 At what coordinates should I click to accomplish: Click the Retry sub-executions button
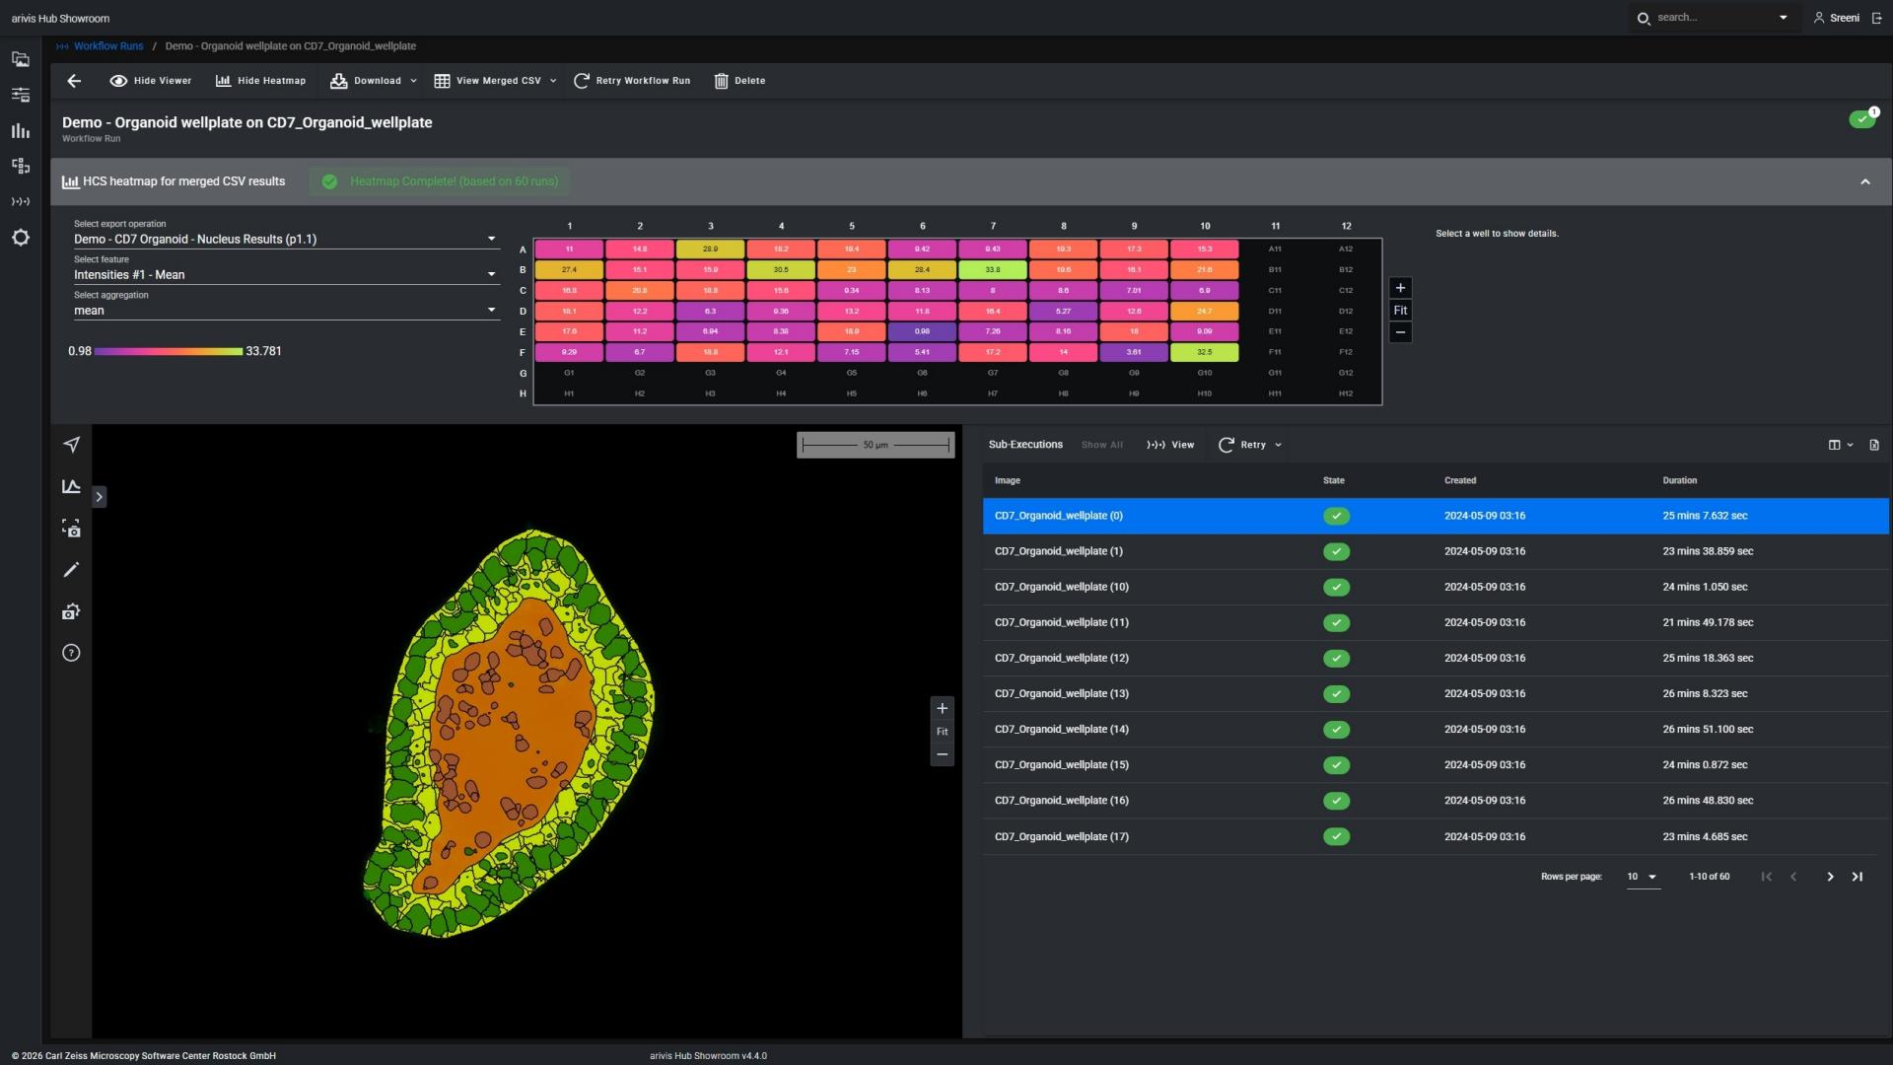tap(1250, 445)
